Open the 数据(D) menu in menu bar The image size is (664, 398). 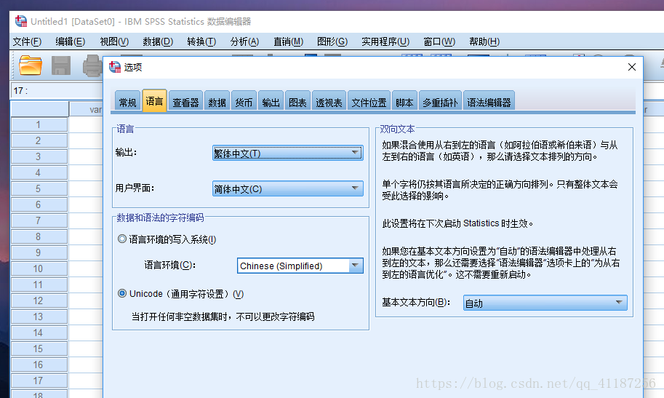point(158,41)
